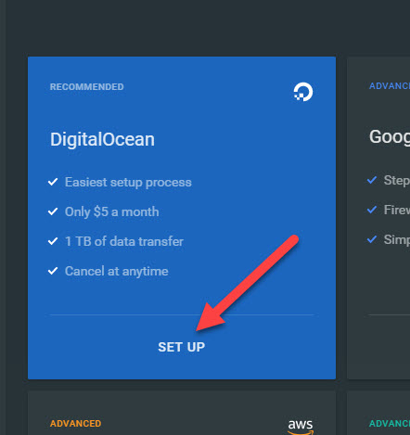Click the SET UP button on DigitalOcean card

tap(182, 347)
